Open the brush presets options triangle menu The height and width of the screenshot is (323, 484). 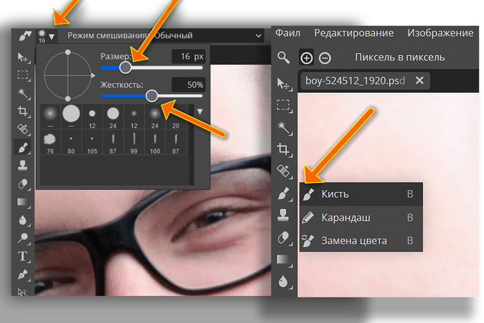pos(200,111)
